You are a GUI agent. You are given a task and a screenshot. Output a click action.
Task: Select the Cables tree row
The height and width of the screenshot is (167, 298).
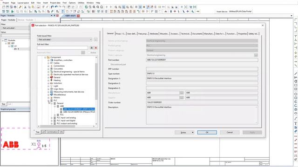56,63
